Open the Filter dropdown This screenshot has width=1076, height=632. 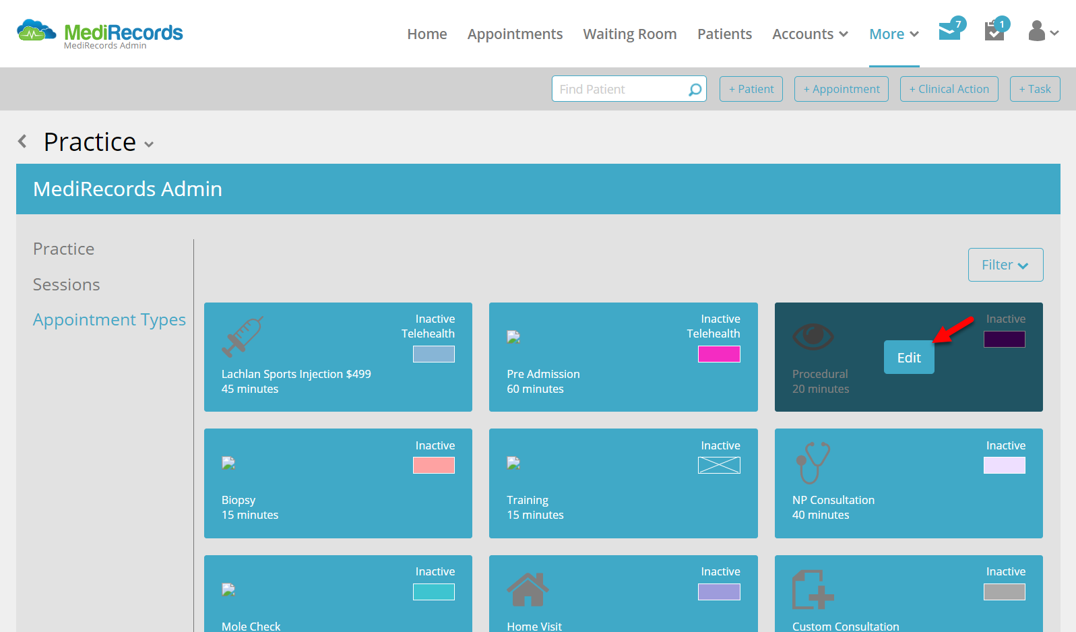(x=1005, y=265)
